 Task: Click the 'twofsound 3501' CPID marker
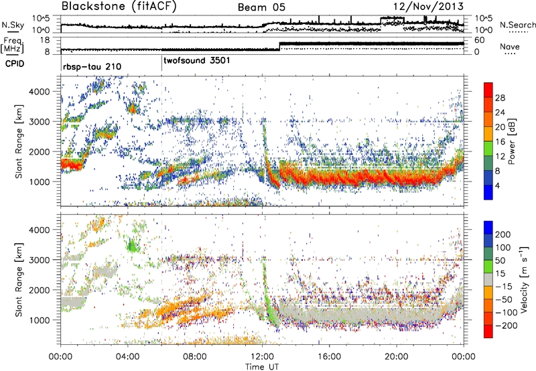tap(197, 61)
